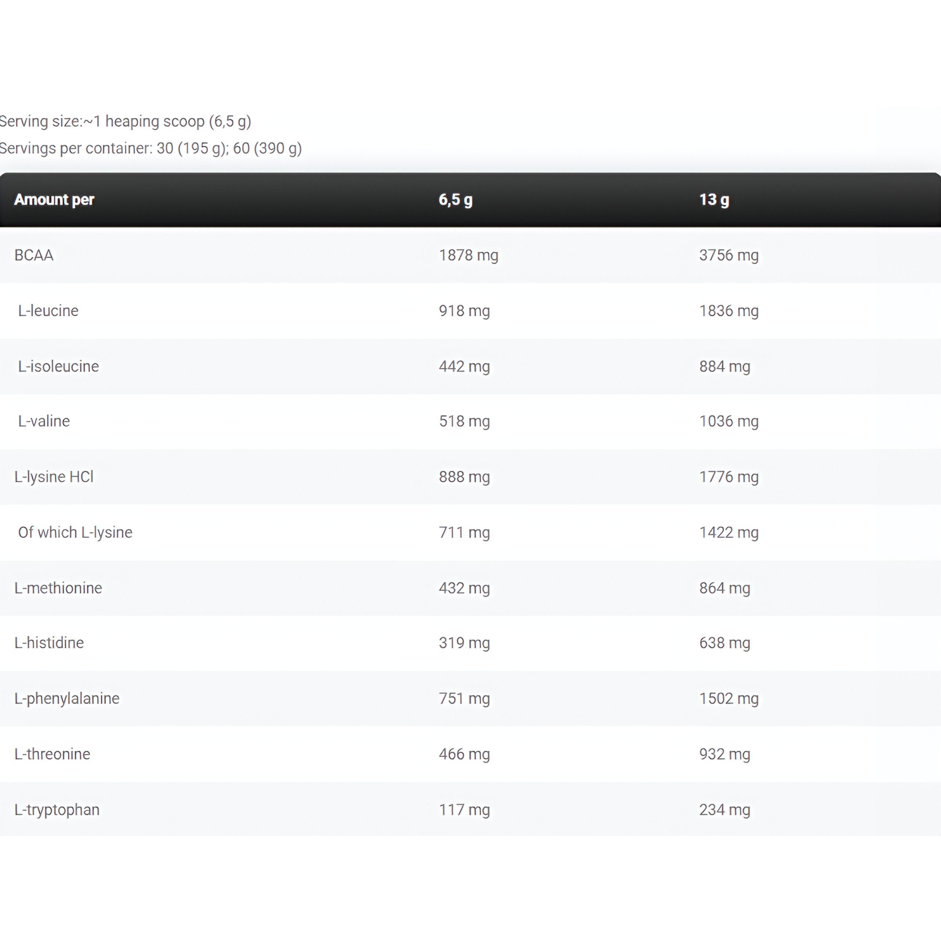
Task: Click the servings per container text
Action: click(150, 148)
